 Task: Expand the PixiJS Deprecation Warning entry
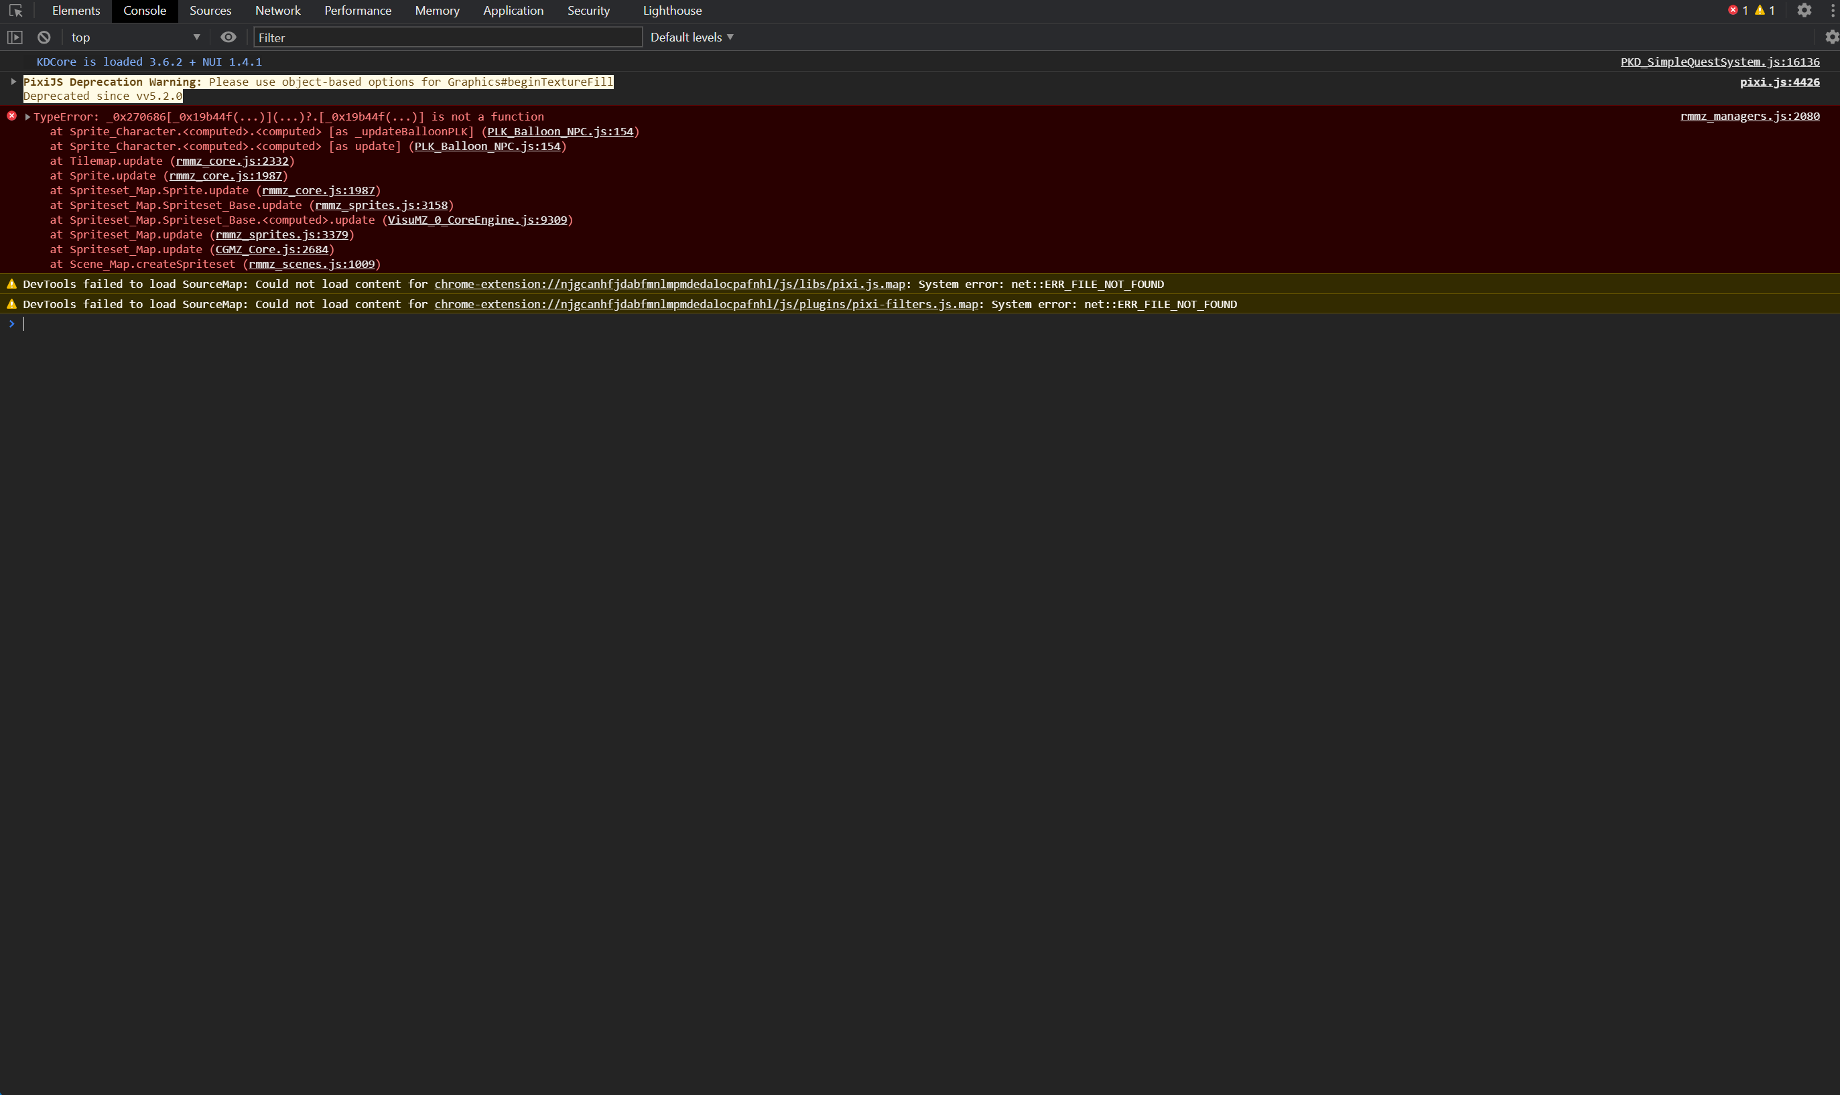tap(13, 82)
